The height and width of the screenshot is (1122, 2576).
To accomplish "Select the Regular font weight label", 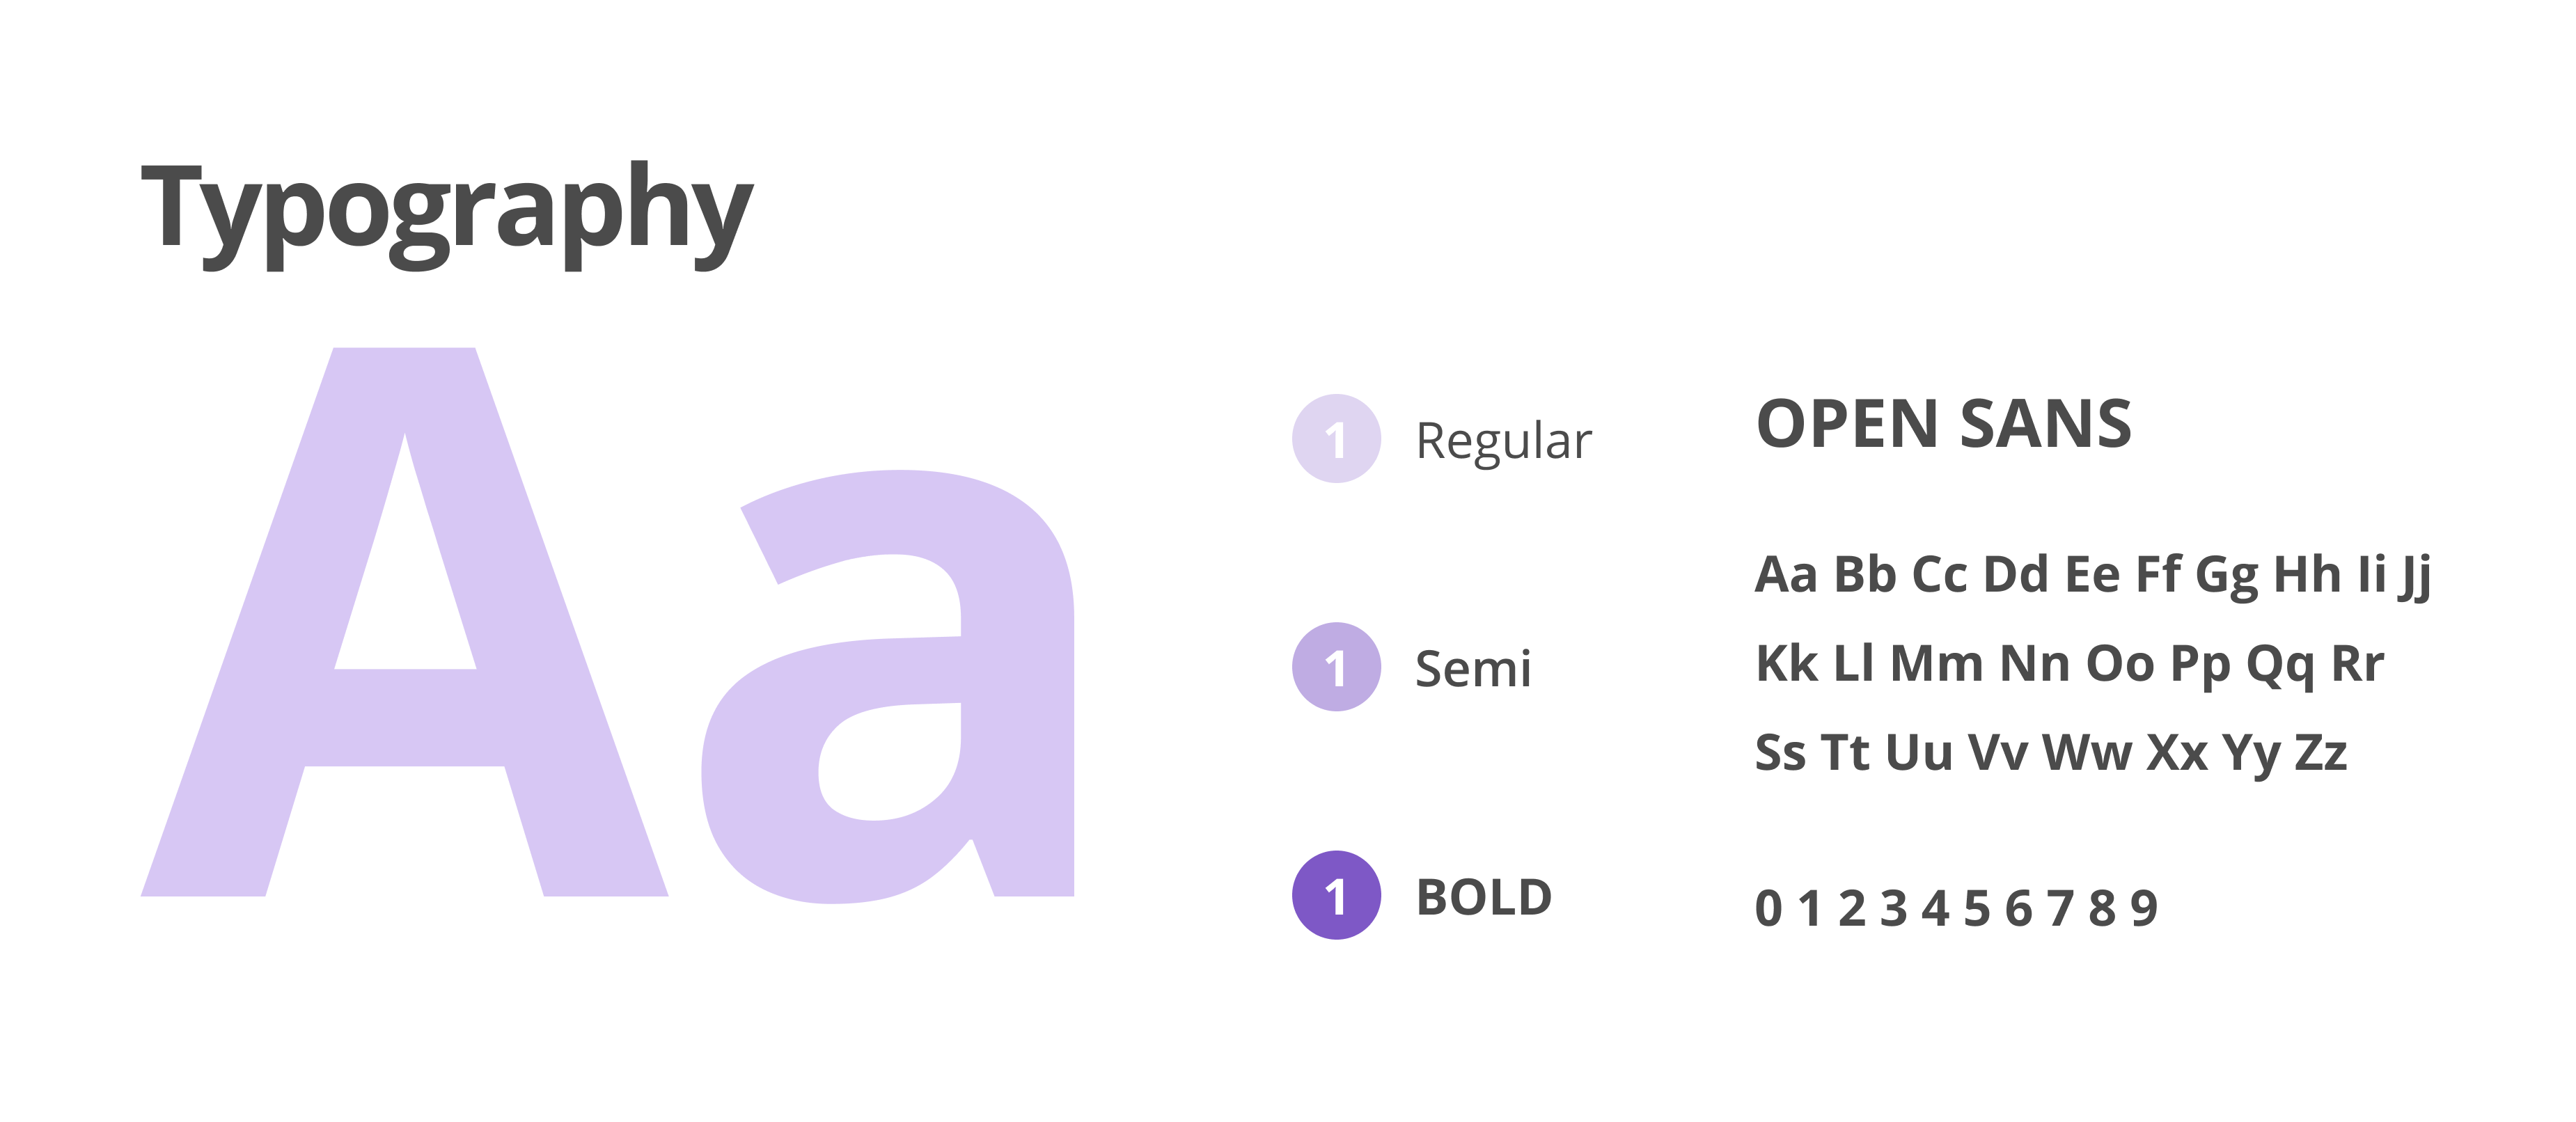I will 1503,441.
